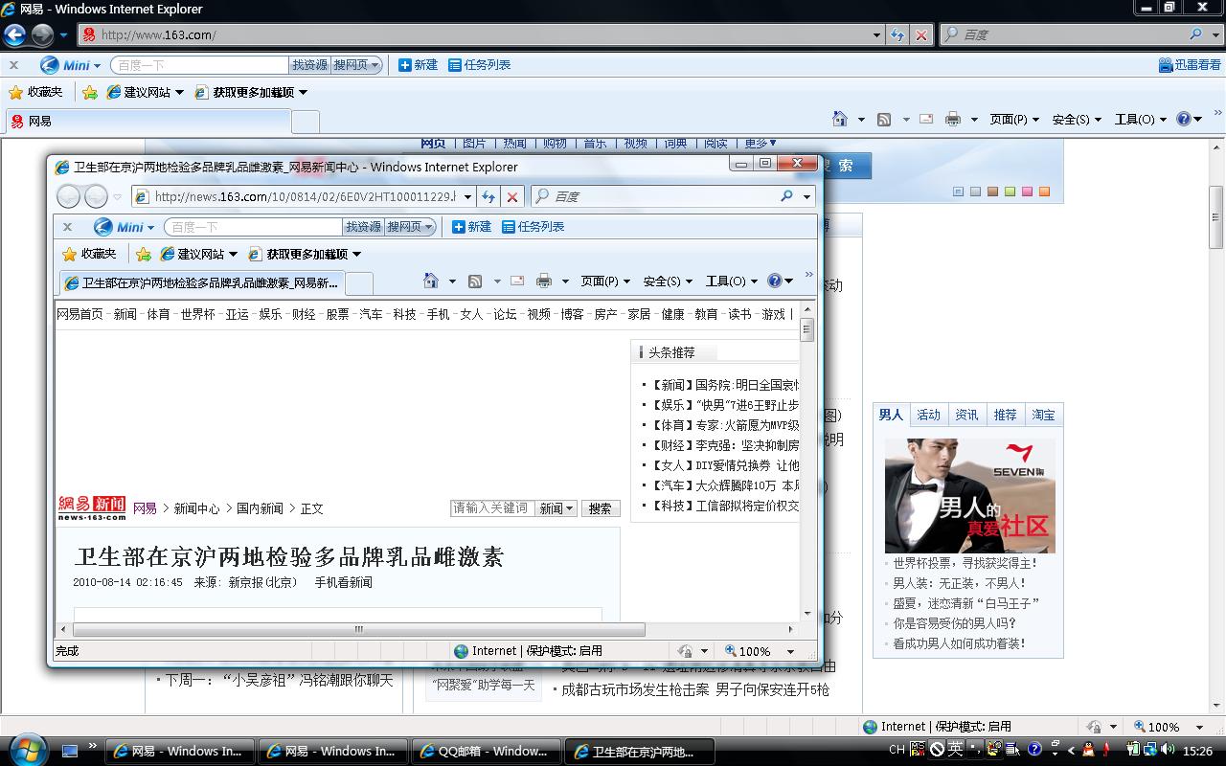Click the Refresh icon beside the www.163.com address

pos(897,34)
